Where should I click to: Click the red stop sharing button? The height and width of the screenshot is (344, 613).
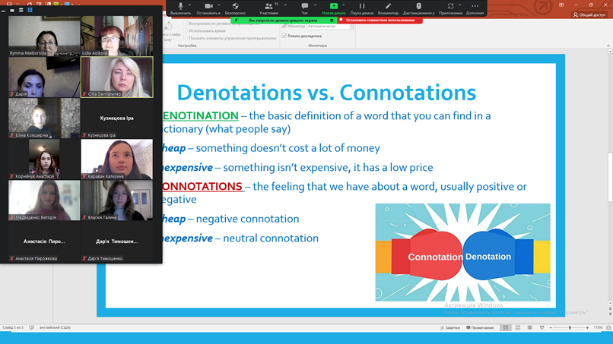380,21
